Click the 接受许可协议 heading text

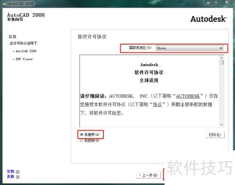pos(92,37)
